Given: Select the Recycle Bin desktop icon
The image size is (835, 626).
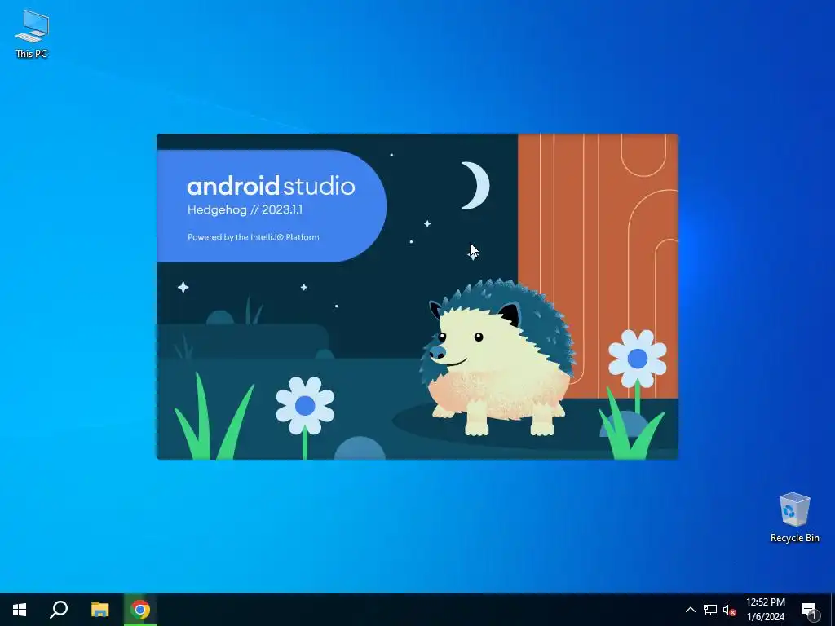Looking at the screenshot, I should pos(794,518).
